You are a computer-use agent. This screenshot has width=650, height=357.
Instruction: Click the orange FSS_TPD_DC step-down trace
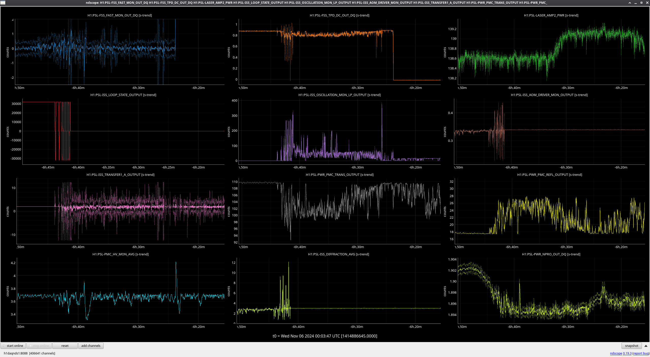pyautogui.click(x=393, y=56)
